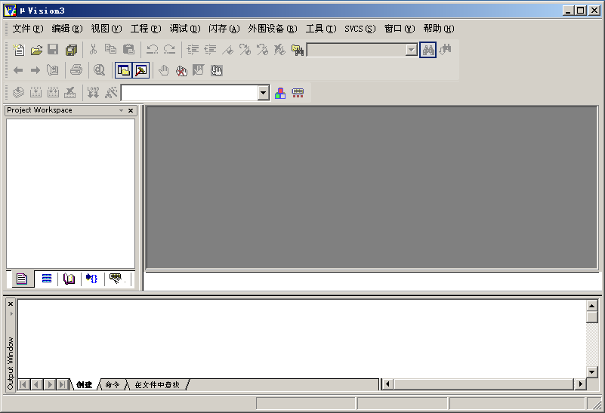Unindent the selected text lines
Screen dimensions: 605x413
[x=210, y=49]
